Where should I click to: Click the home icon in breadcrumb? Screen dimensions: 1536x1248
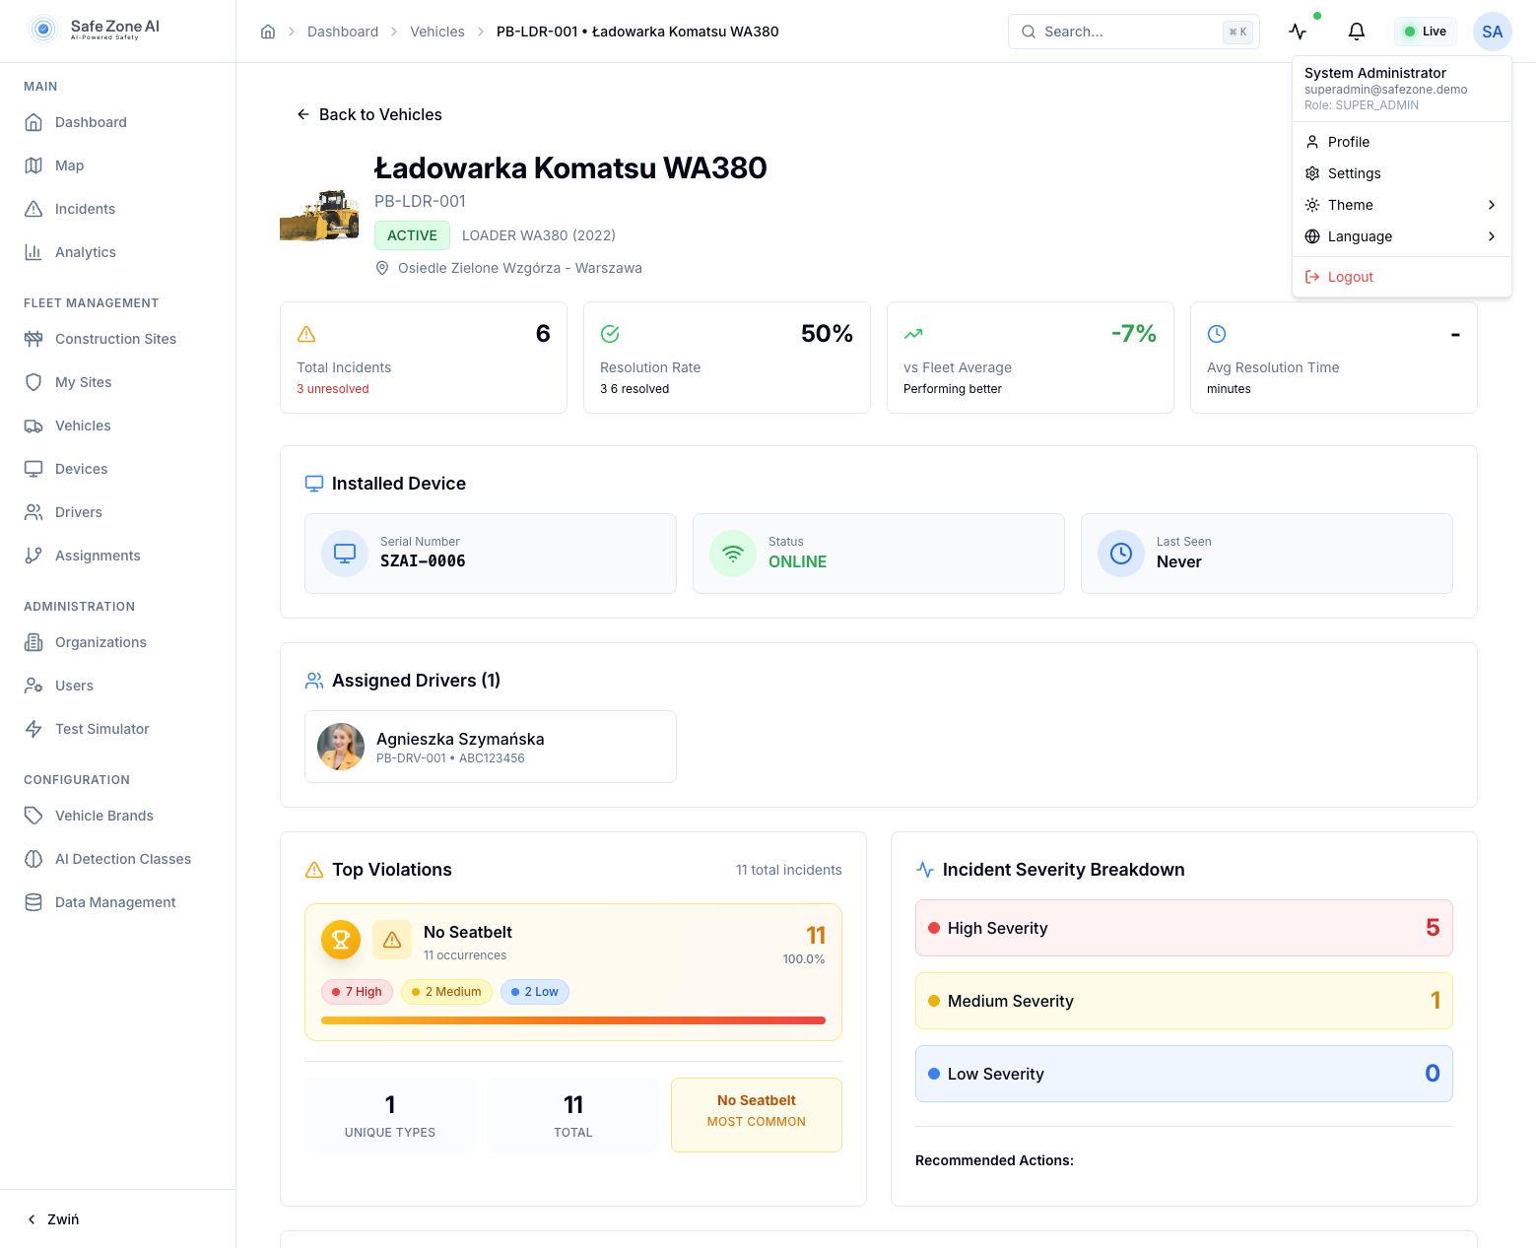268,32
